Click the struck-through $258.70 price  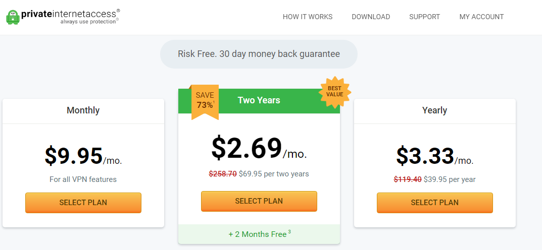[x=223, y=174]
